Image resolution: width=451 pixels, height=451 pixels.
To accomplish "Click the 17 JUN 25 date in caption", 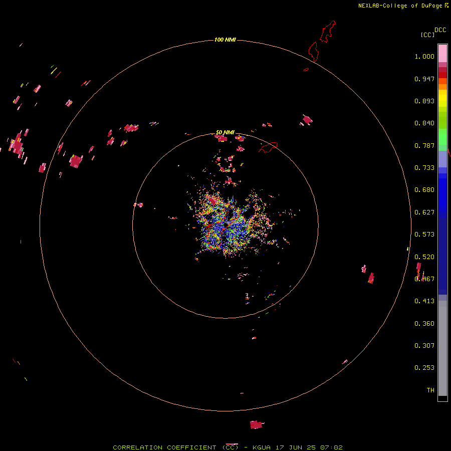I will [295, 447].
